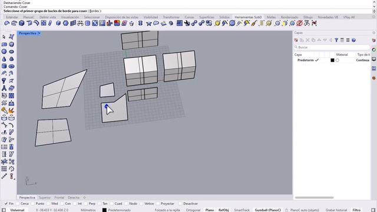The width and height of the screenshot is (377, 212).
Task: Switch to the Herramientas SubD toolbar tab
Action: tap(248, 17)
